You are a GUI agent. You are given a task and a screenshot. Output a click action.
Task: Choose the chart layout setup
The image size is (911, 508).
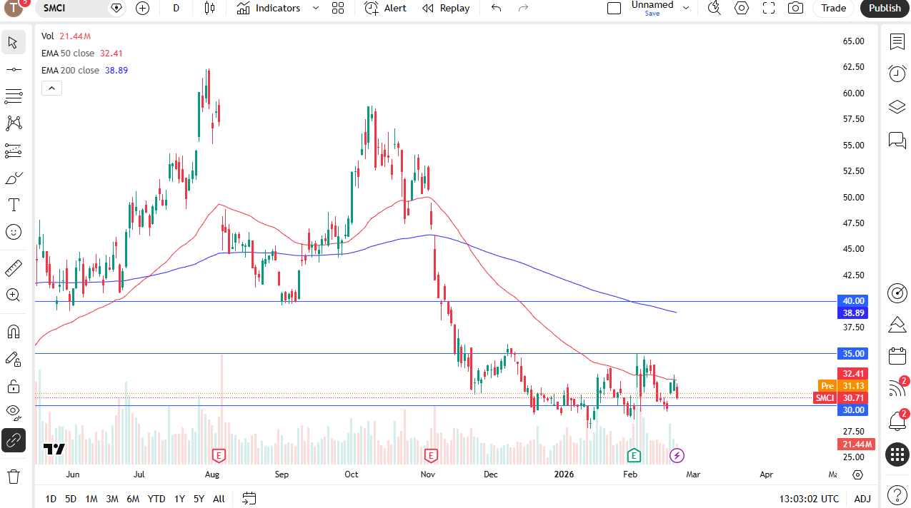pyautogui.click(x=614, y=8)
